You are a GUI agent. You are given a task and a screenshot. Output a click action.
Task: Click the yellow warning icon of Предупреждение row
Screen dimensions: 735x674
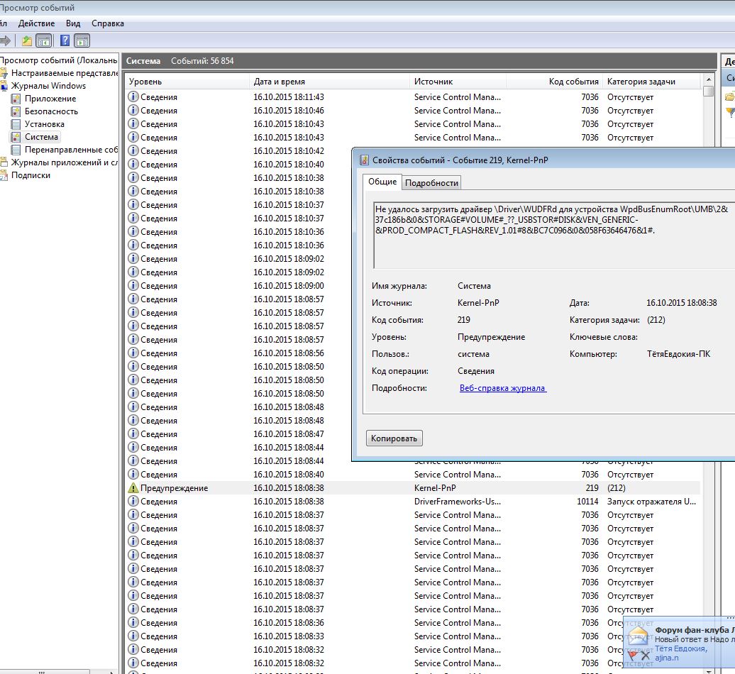(x=133, y=488)
